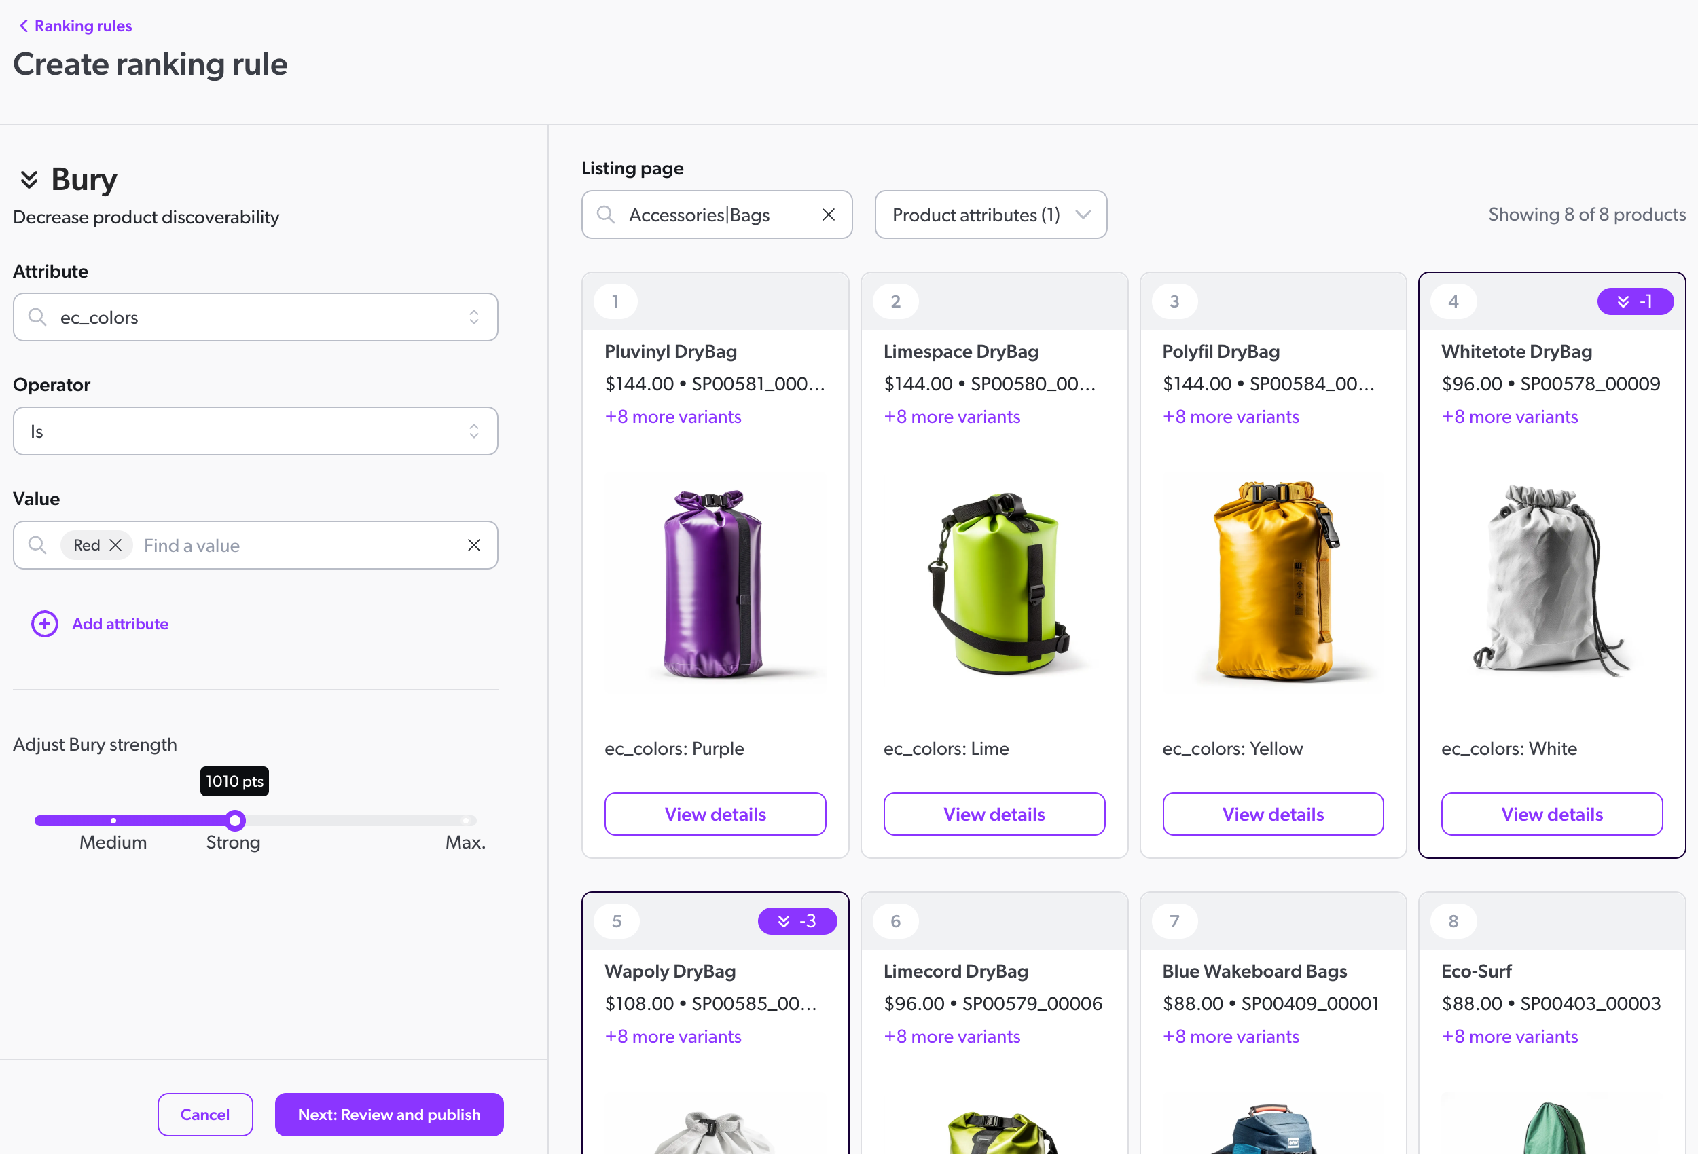Show more variants of Blue Wakeboard Bags
Image resolution: width=1698 pixels, height=1154 pixels.
(x=1231, y=1037)
